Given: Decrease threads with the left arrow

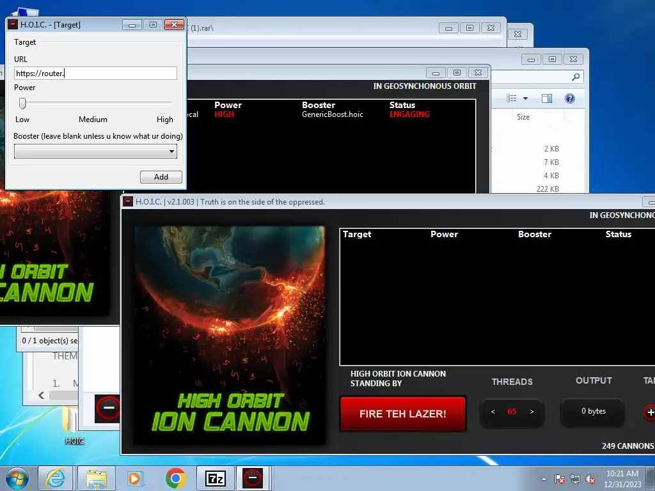Looking at the screenshot, I should [493, 412].
